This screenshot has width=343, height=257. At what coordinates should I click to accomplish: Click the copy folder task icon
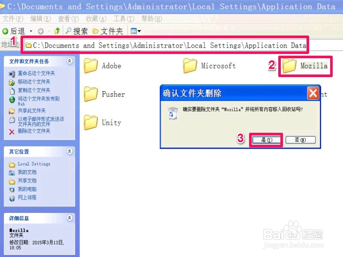[x=12, y=91]
